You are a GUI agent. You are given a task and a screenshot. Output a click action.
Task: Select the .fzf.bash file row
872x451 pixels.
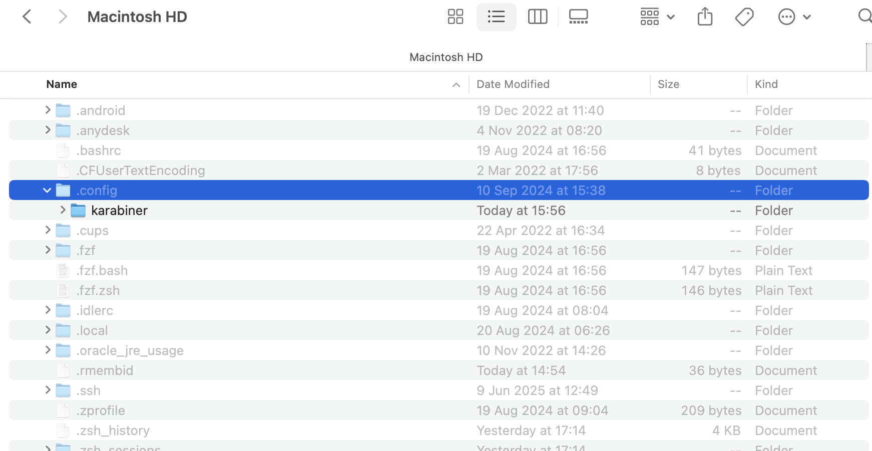[439, 270]
